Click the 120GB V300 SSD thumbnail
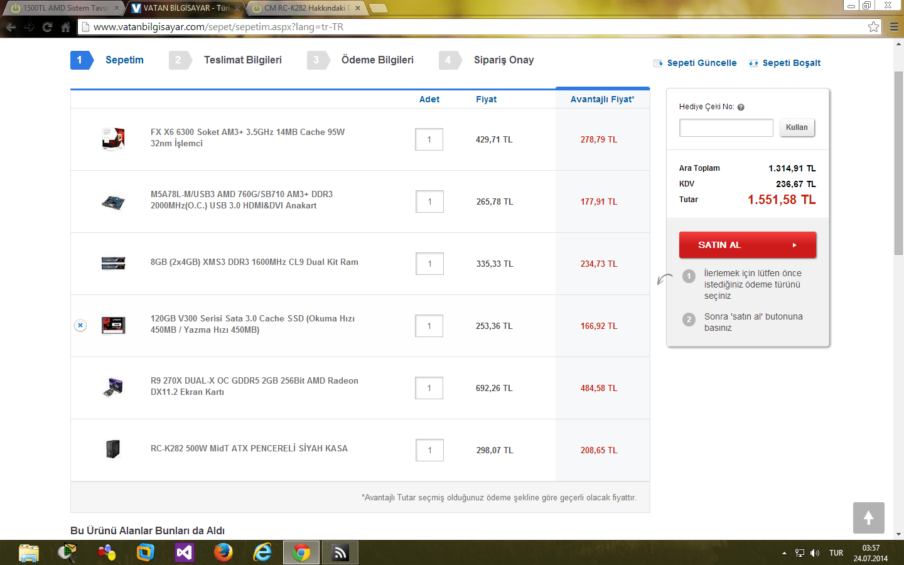Viewport: 904px width, 565px height. point(114,325)
